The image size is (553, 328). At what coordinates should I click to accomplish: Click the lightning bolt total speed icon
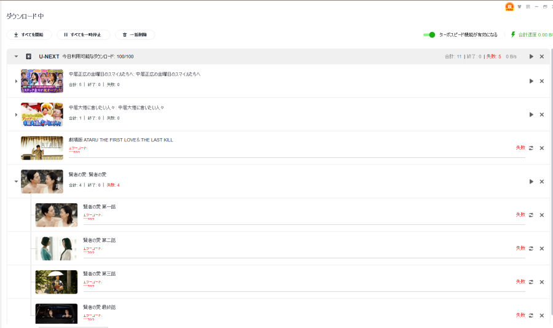click(x=513, y=35)
